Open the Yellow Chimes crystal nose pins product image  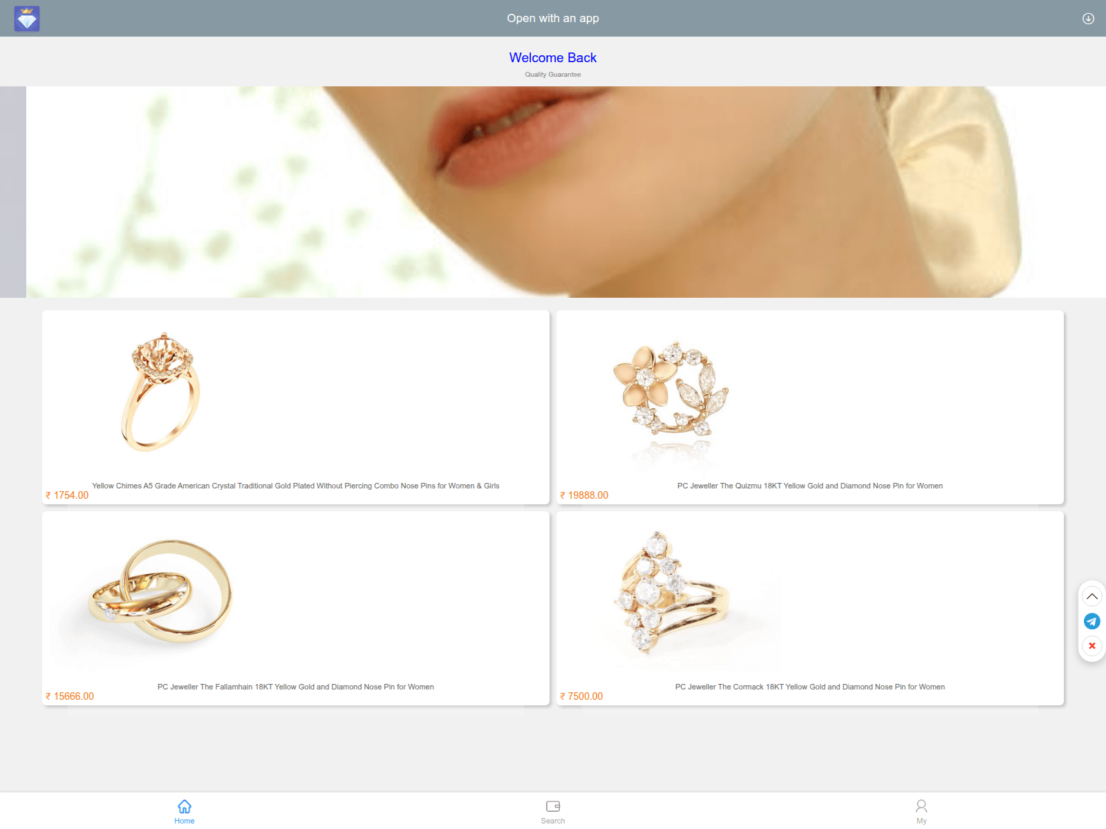pyautogui.click(x=161, y=392)
